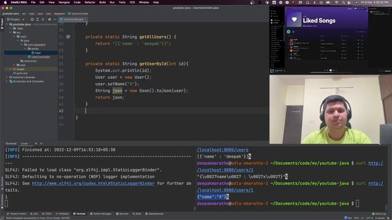The height and width of the screenshot is (220, 392).
Task: Open the Apple menu
Action: pyautogui.click(x=6, y=2)
